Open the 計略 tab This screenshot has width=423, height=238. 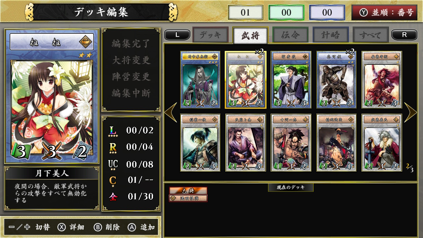(x=330, y=35)
